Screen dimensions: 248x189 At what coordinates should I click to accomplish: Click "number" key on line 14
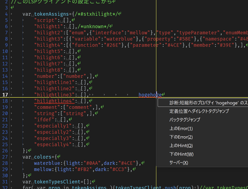point(45,76)
